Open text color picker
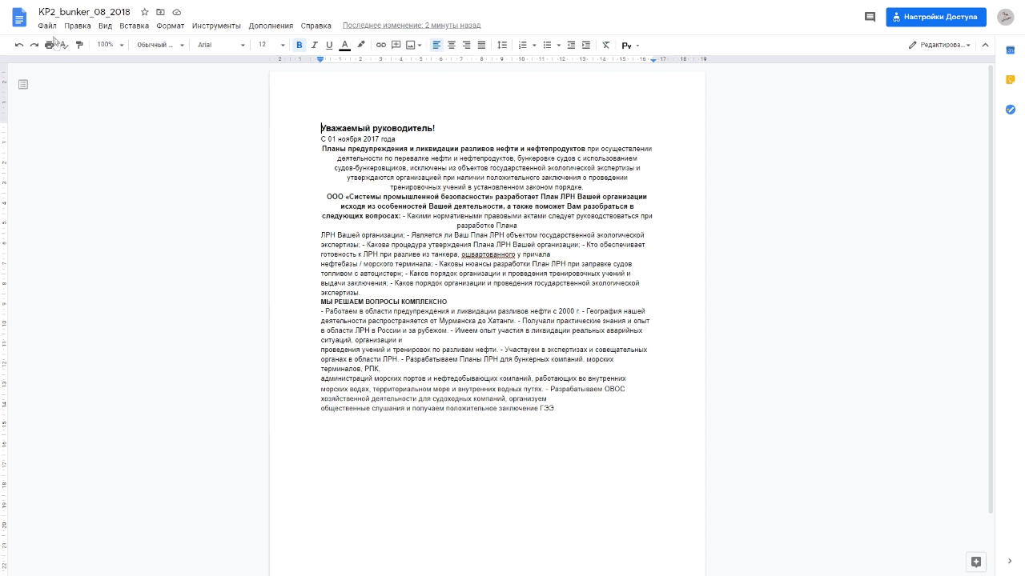 [x=345, y=45]
